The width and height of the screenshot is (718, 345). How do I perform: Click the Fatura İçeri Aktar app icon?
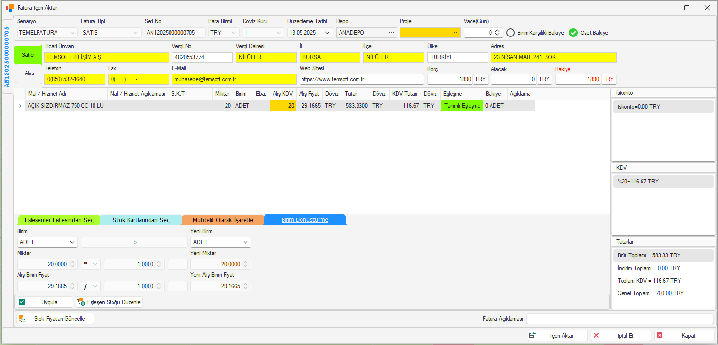click(9, 8)
